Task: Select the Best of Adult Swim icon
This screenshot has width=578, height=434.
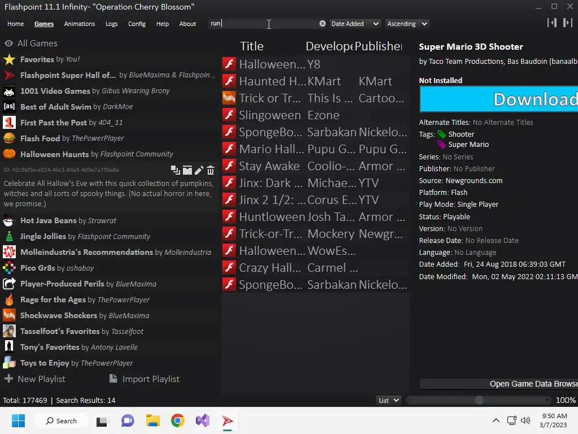Action: pos(9,107)
